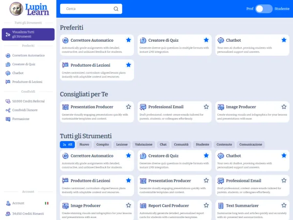Click the Studente label in header

[282, 9]
